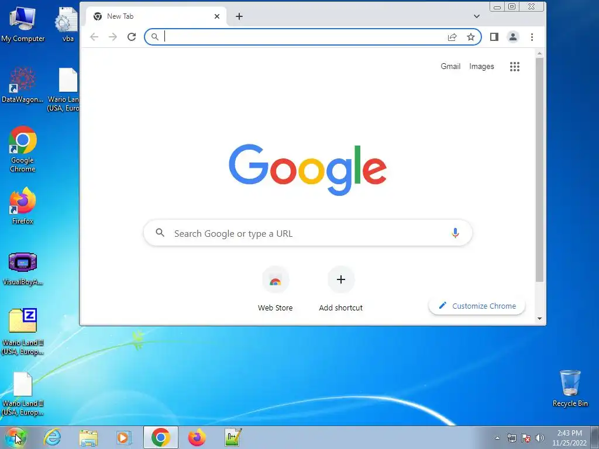599x449 pixels.
Task: Bookmark this tab with the star icon
Action: tap(471, 37)
